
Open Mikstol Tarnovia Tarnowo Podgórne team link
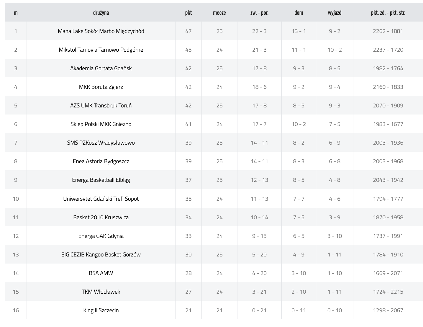tap(101, 50)
